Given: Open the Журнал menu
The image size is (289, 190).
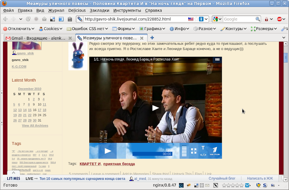Looking at the screenshot, I should click(x=56, y=10).
